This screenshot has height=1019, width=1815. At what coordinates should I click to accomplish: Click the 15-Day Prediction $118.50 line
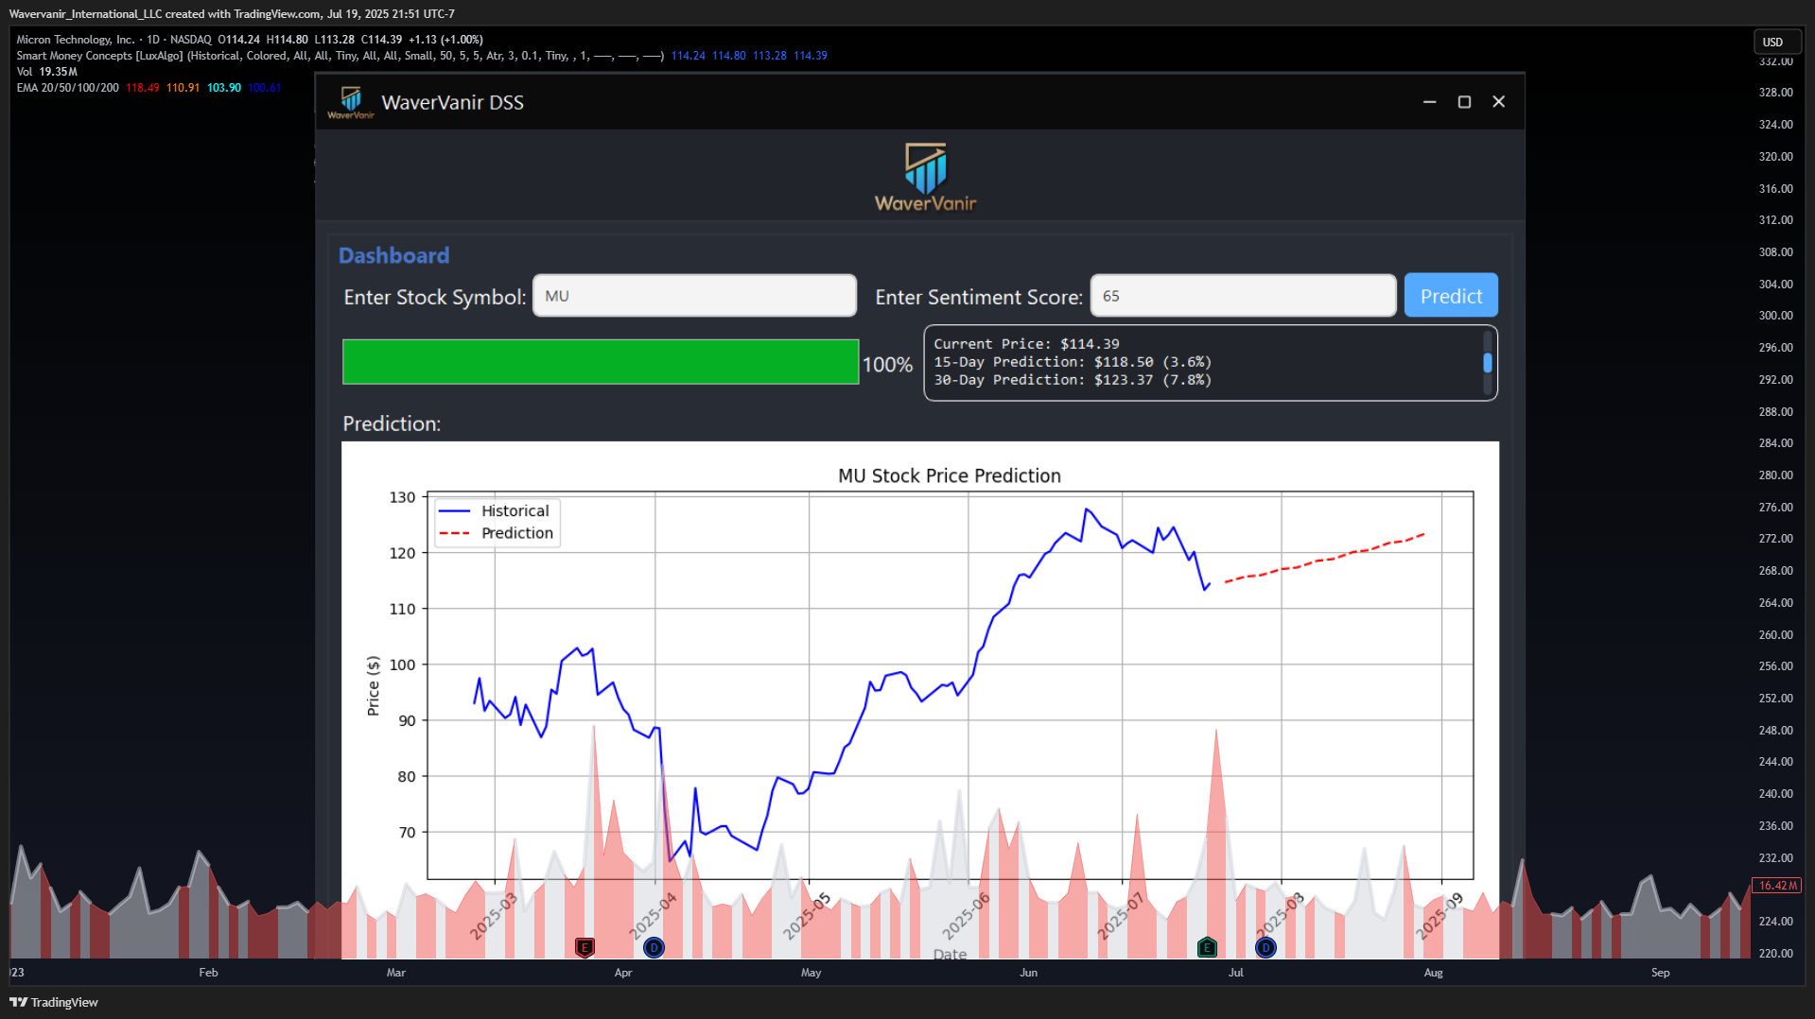1073,362
